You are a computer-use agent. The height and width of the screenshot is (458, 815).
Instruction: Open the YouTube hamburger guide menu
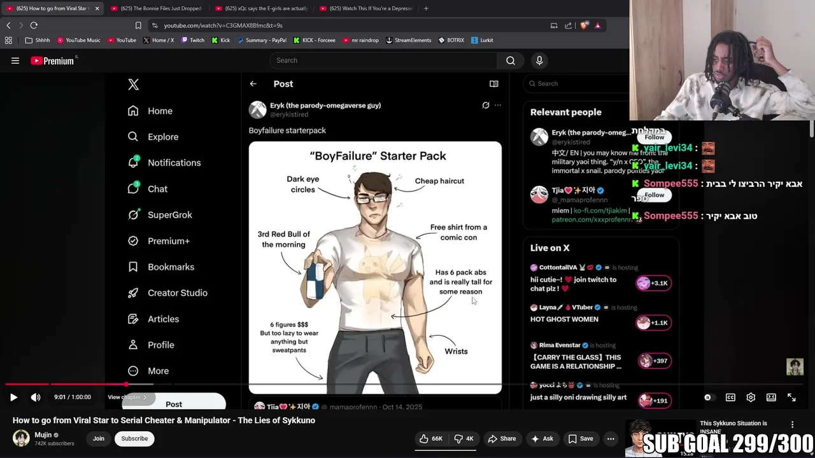(15, 60)
